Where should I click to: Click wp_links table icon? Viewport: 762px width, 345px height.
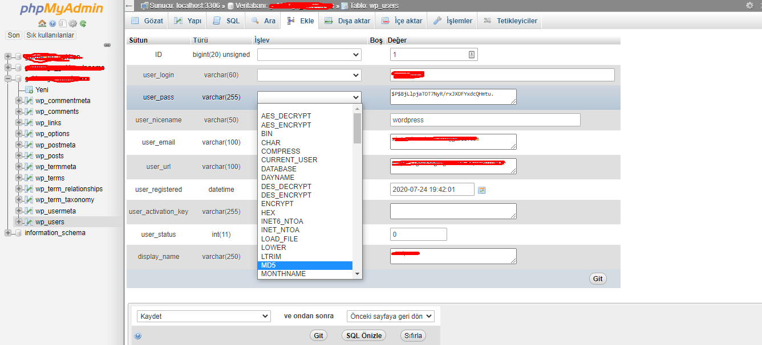pos(29,123)
